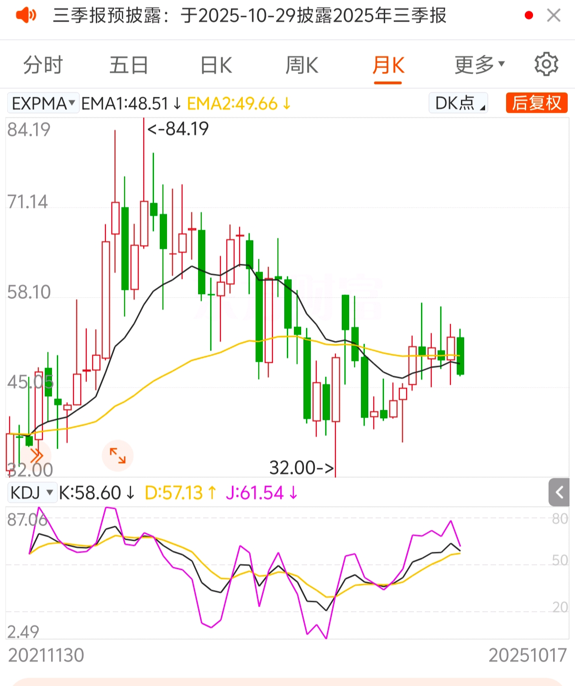Tap the D:57.13 value
The height and width of the screenshot is (686, 575).
point(180,493)
